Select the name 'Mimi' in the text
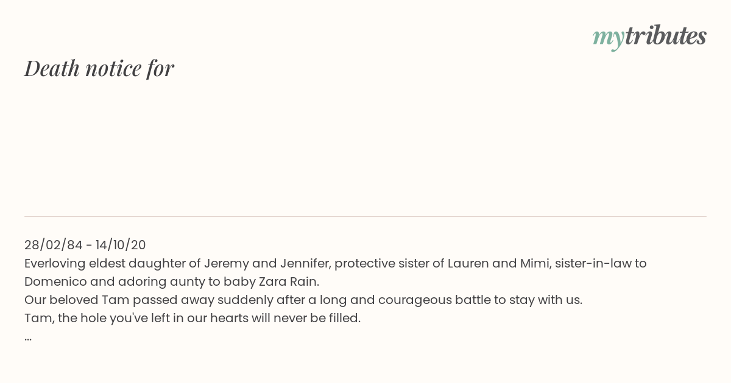 pos(534,263)
